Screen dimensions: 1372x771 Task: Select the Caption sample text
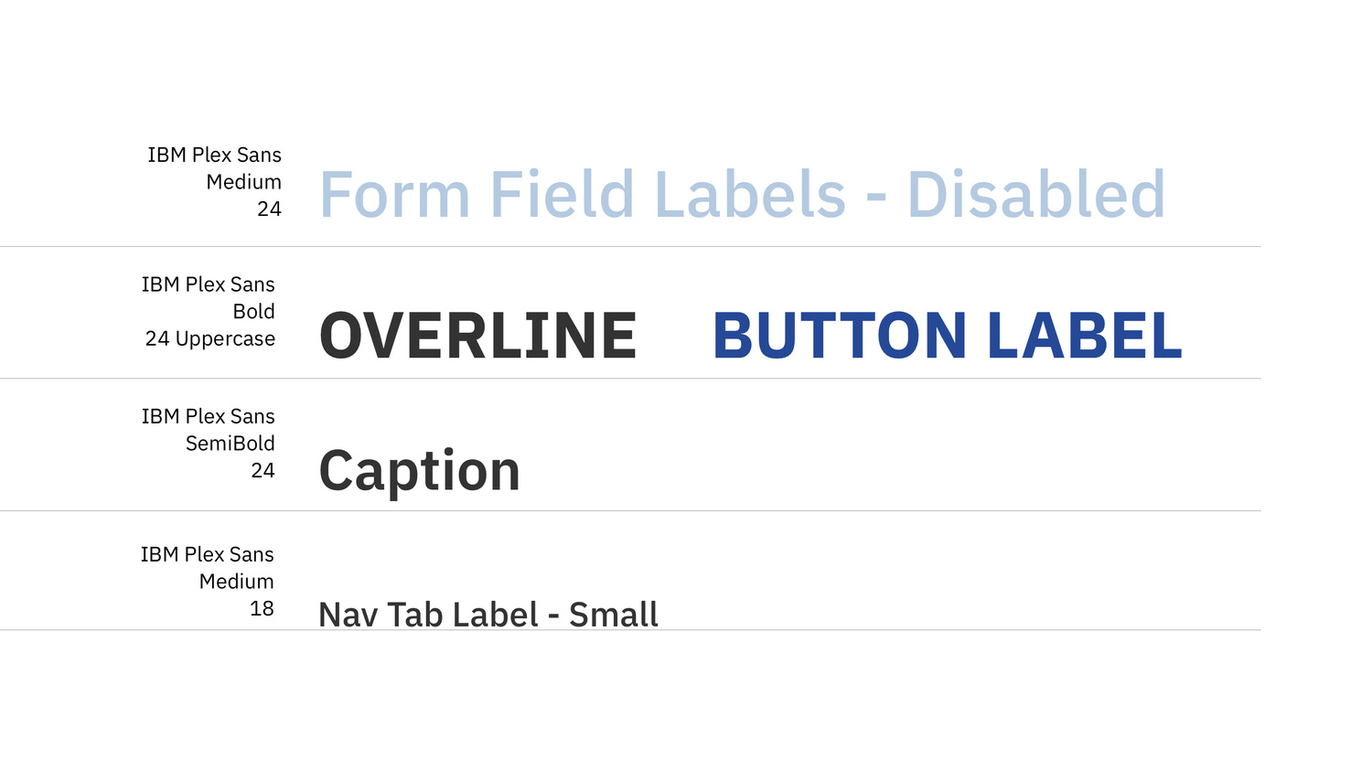pyautogui.click(x=419, y=471)
